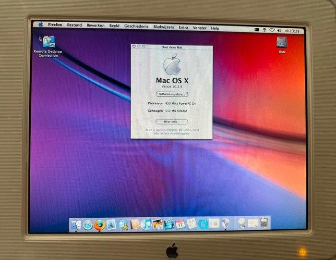The image size is (336, 260).
Task: Click the Mac OS X heading text
Action: 172,80
